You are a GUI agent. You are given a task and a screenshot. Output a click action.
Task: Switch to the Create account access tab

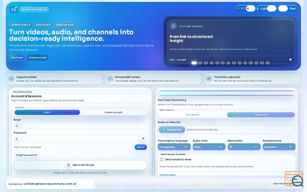tap(113, 112)
